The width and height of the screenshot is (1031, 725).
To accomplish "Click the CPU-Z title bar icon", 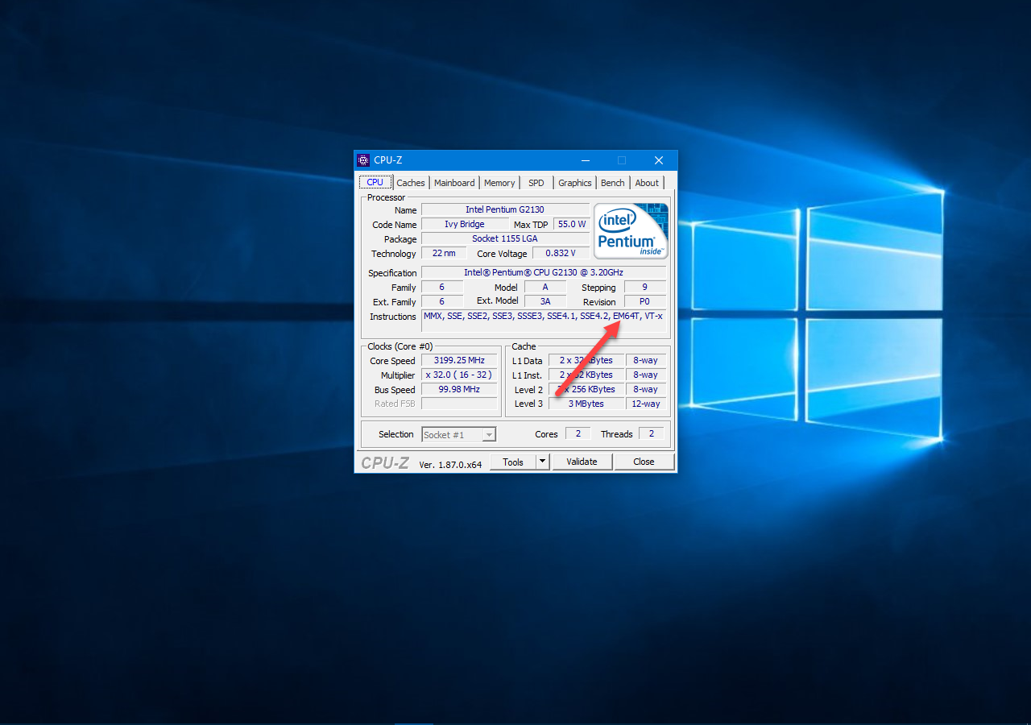I will click(363, 160).
